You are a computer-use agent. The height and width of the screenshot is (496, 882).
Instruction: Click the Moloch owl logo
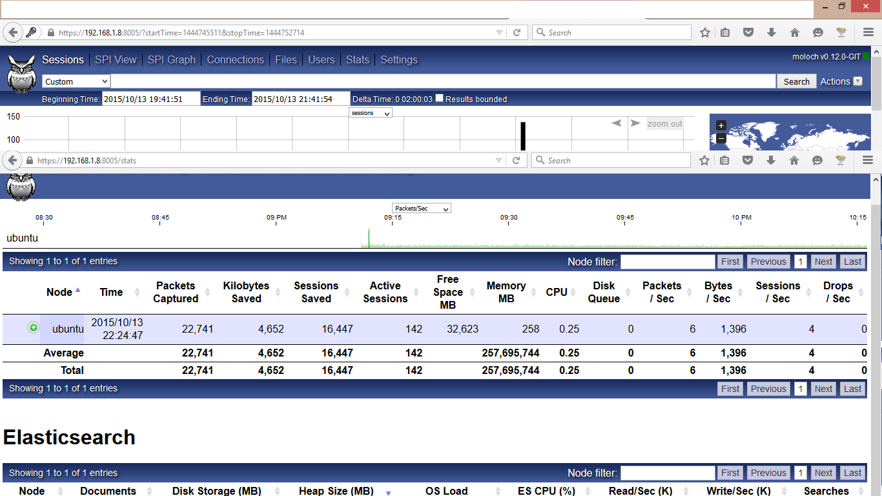coord(21,74)
